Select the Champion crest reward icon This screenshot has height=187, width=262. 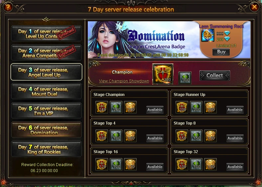(163, 74)
